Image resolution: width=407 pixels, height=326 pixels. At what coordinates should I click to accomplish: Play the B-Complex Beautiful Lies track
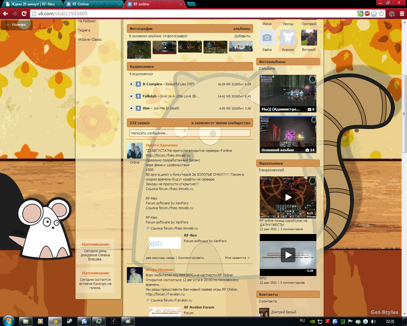pyautogui.click(x=131, y=84)
